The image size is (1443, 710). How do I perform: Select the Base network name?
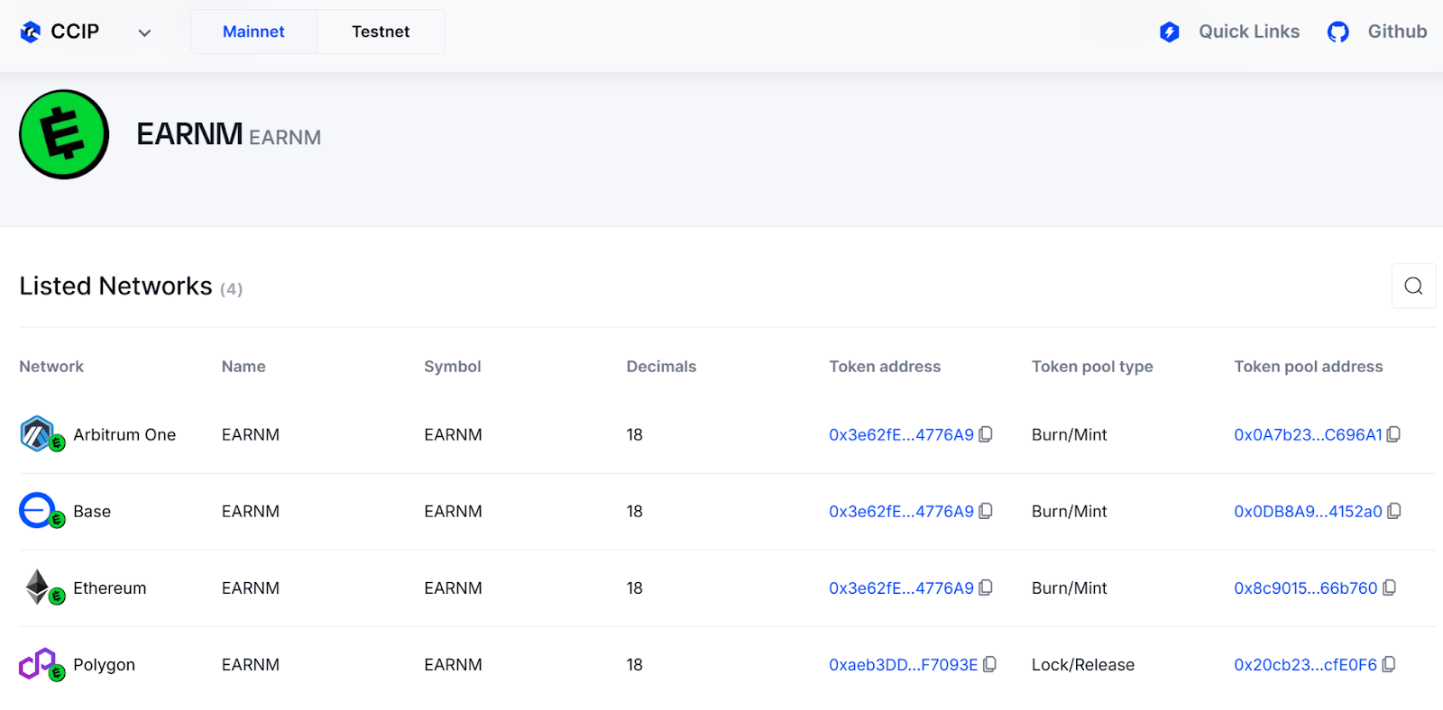point(92,511)
